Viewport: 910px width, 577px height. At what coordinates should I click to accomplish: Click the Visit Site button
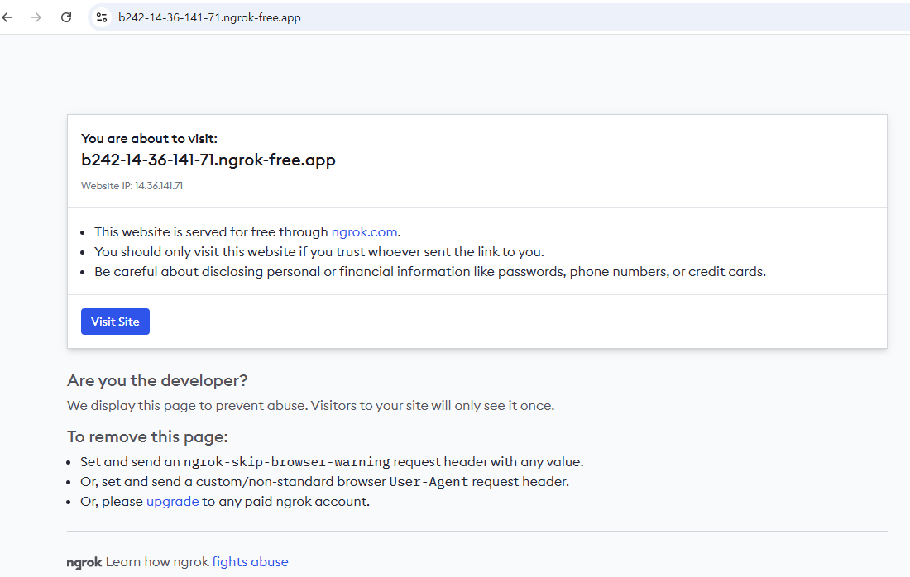[x=115, y=322]
